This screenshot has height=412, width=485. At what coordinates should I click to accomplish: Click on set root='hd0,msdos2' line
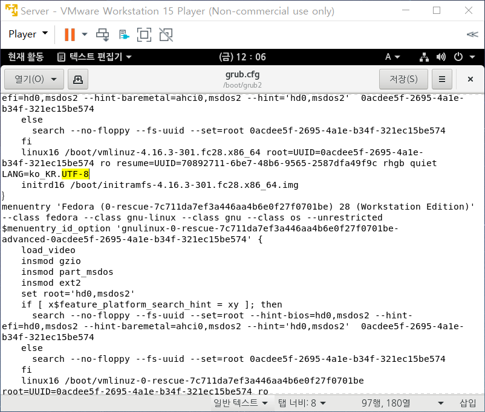(x=78, y=294)
